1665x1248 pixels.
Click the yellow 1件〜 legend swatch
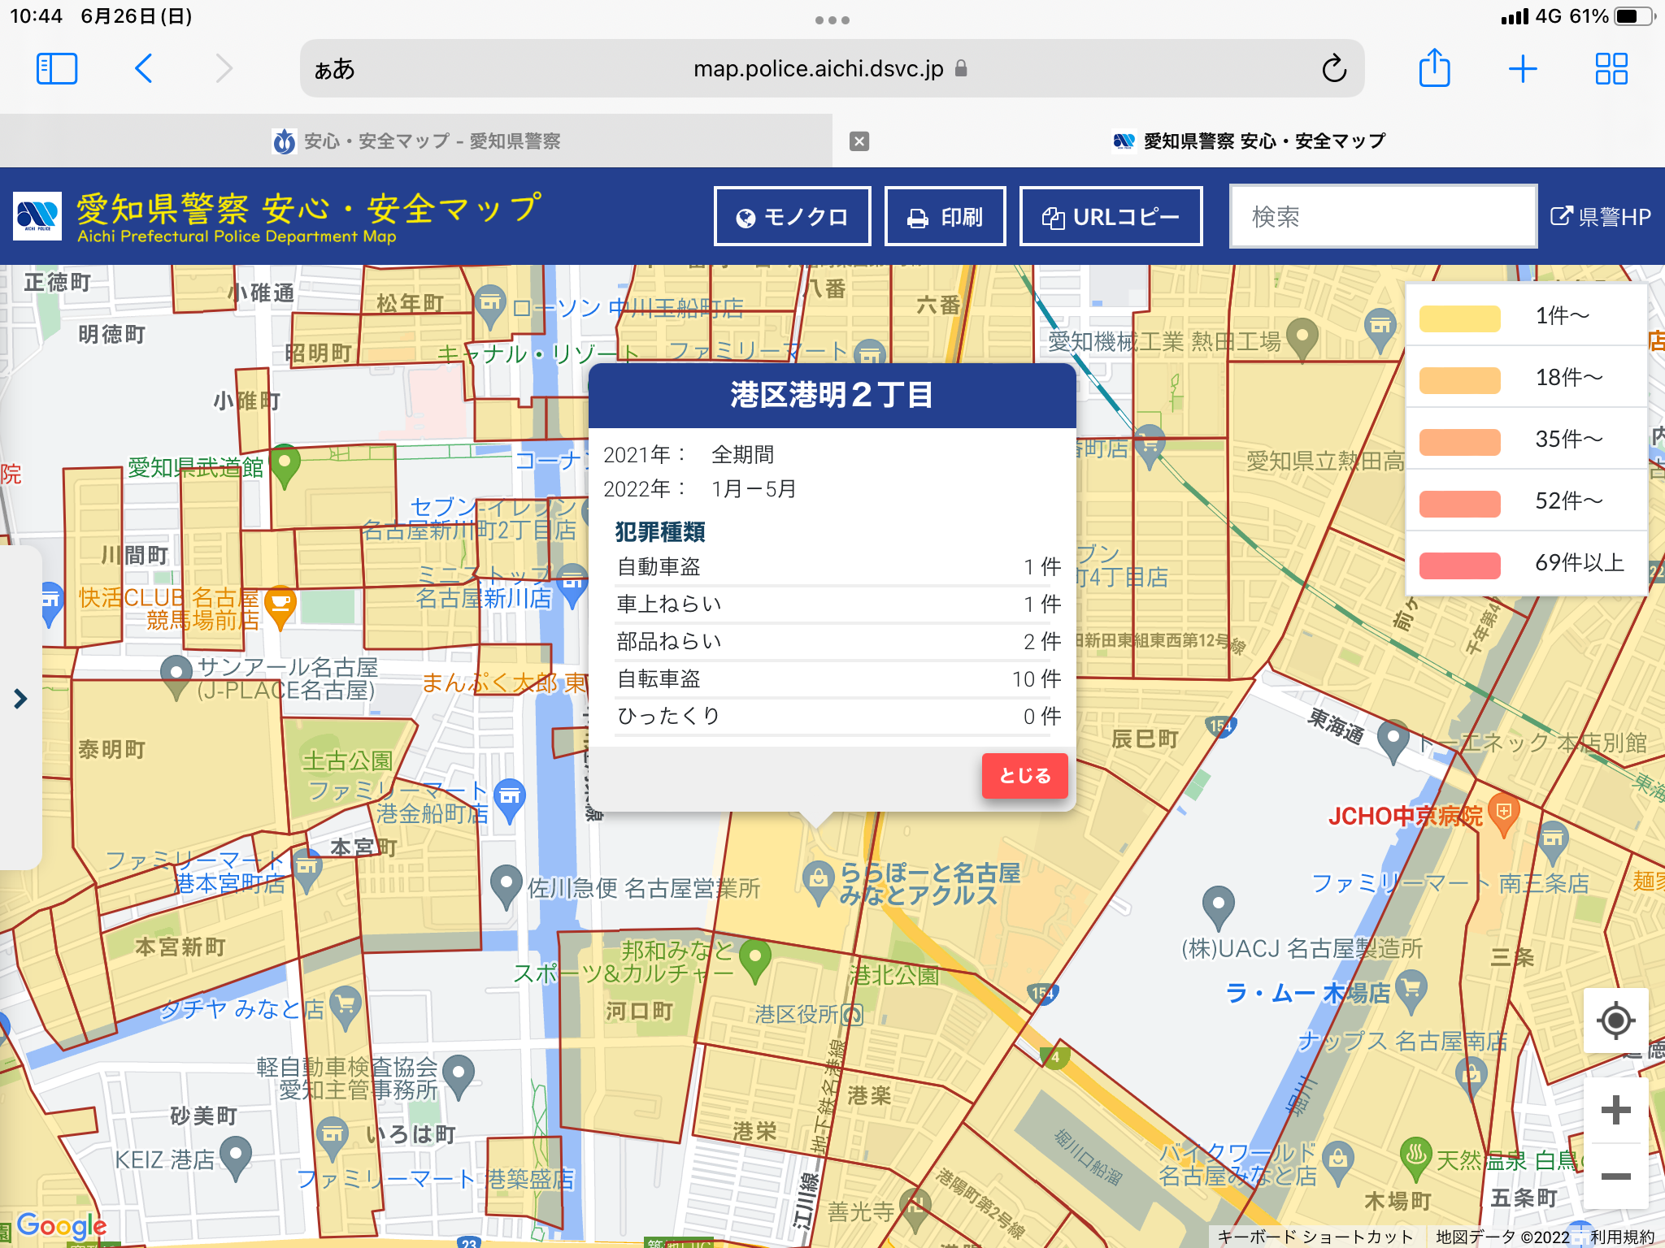(1460, 318)
